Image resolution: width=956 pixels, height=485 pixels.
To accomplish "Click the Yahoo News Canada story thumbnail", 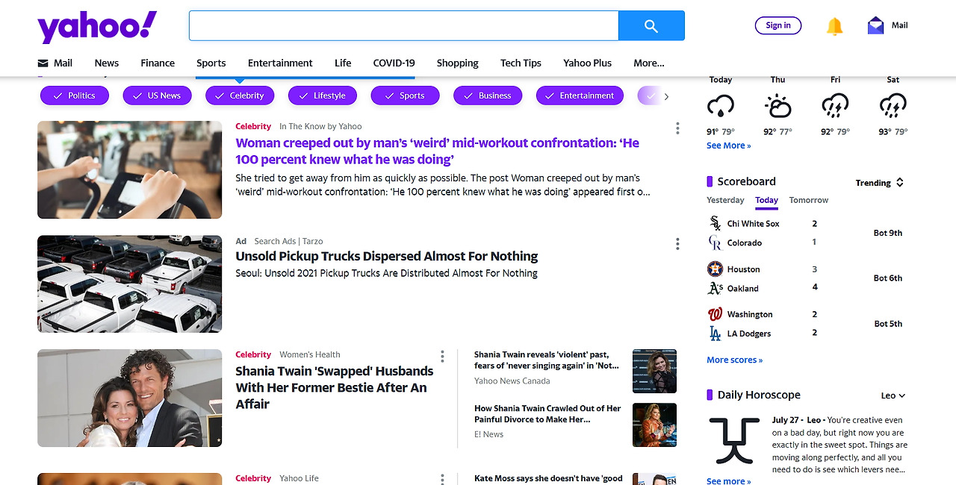I will click(x=654, y=371).
